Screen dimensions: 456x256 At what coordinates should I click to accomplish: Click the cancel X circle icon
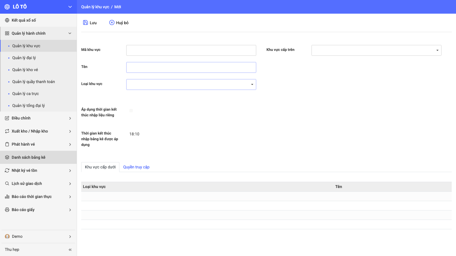coord(112,22)
